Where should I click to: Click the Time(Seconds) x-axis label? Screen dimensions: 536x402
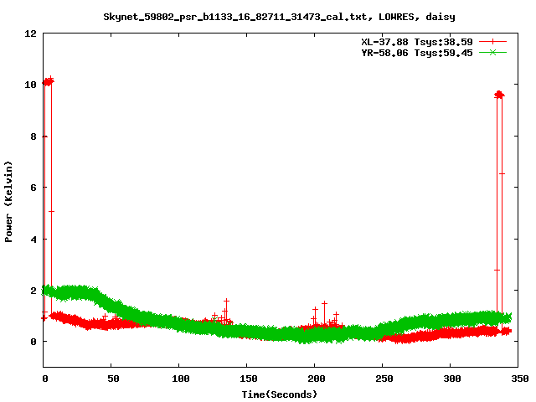pos(279,394)
